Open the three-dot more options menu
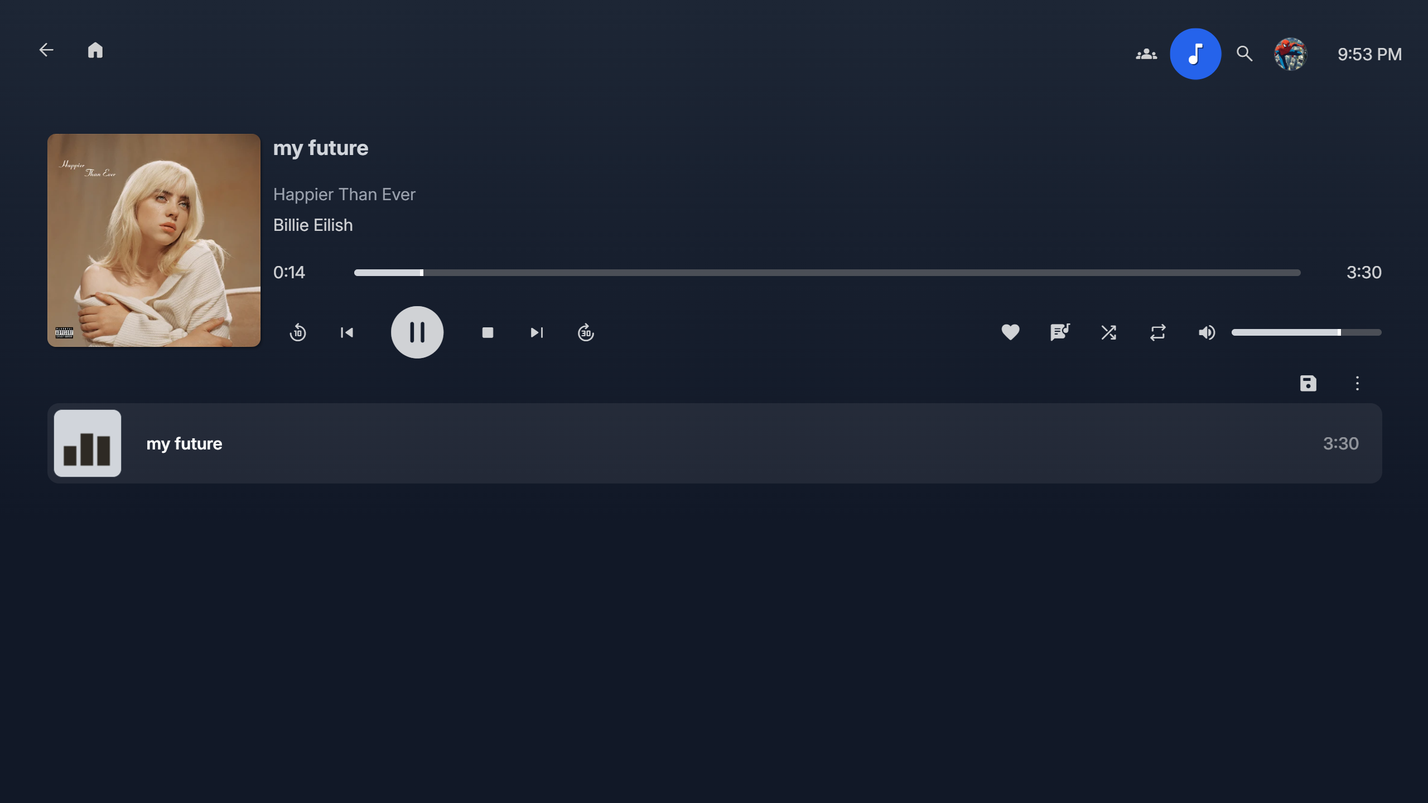 point(1357,383)
